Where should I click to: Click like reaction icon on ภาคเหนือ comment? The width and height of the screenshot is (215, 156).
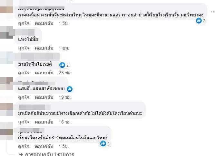point(199,21)
